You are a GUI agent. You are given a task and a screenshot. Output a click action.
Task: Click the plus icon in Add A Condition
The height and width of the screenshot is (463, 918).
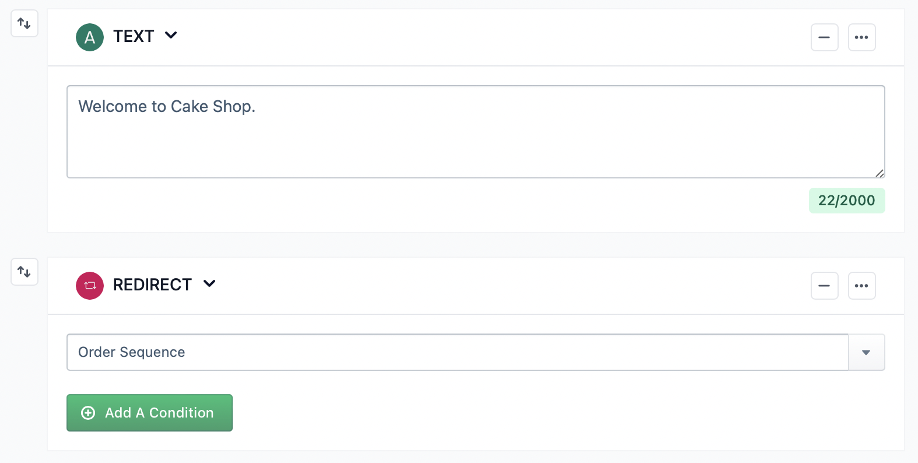click(x=88, y=413)
